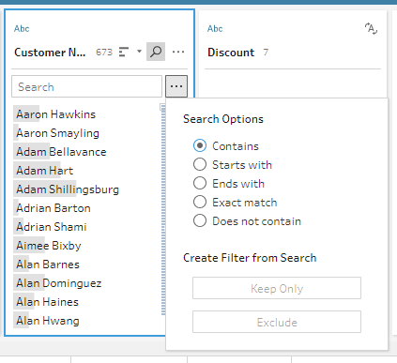Image resolution: width=397 pixels, height=363 pixels.
Task: Click the Discount field name
Action: tap(231, 53)
